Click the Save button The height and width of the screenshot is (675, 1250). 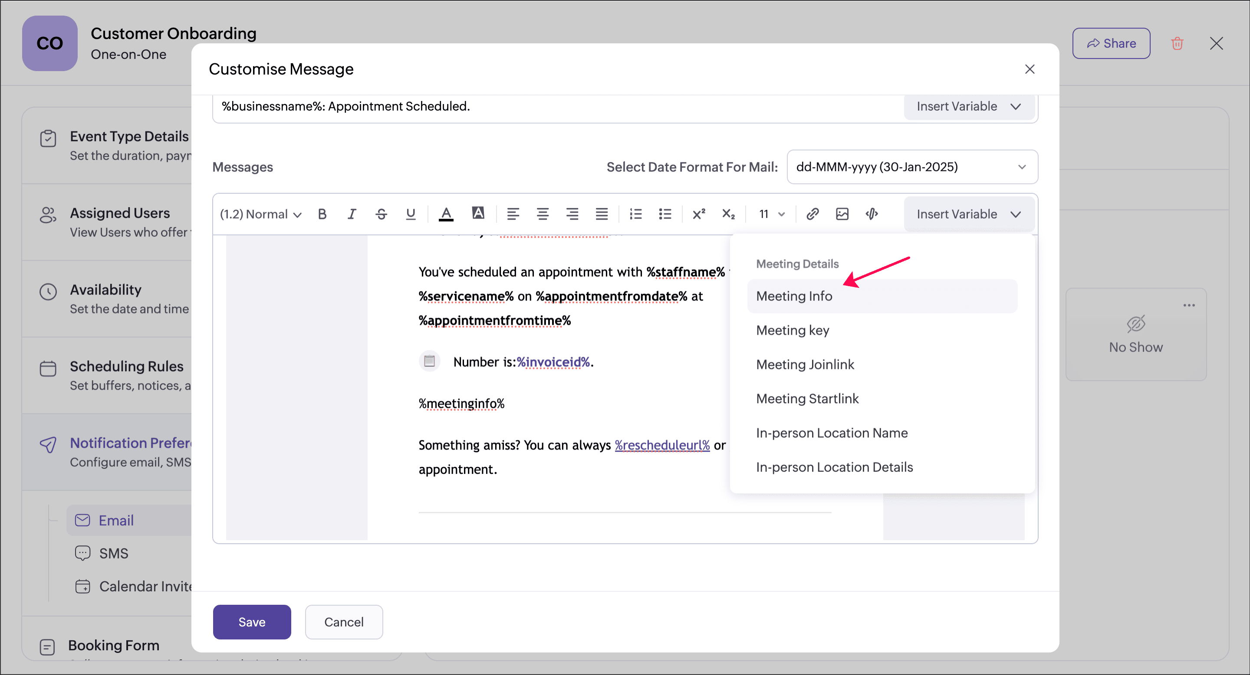click(x=251, y=622)
